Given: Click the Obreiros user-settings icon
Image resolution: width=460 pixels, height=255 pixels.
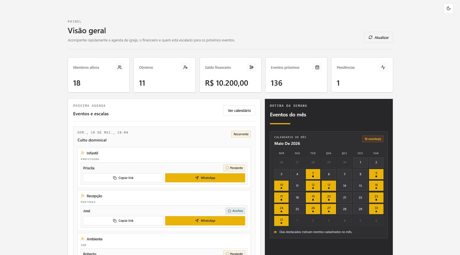Looking at the screenshot, I should [x=186, y=67].
